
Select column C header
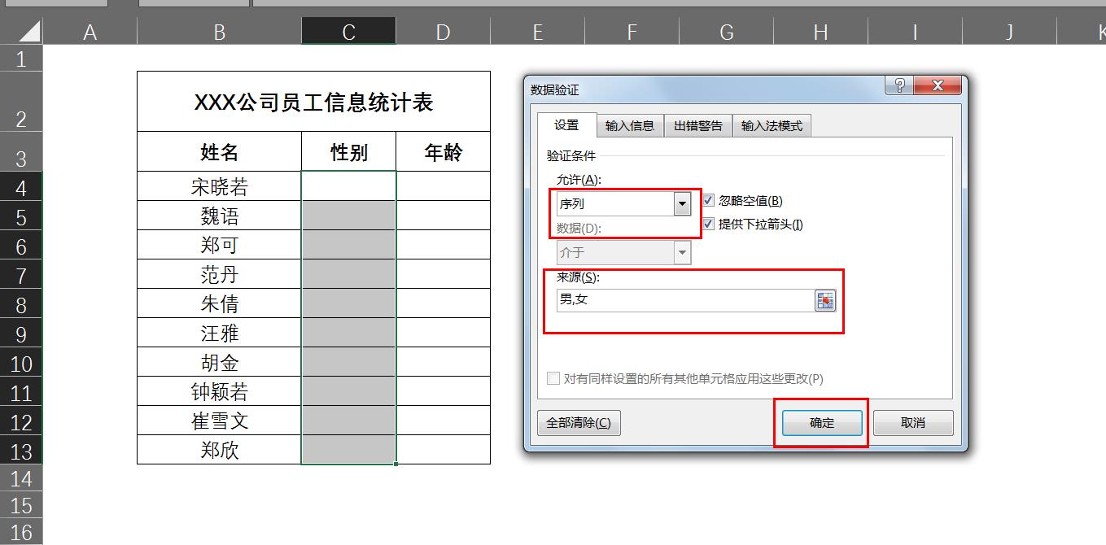pos(348,32)
